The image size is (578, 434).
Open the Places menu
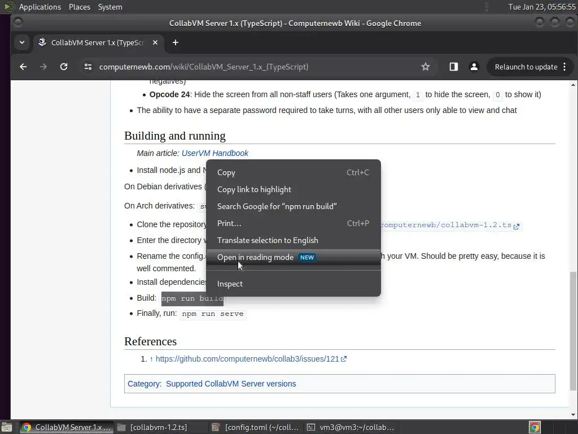[79, 7]
